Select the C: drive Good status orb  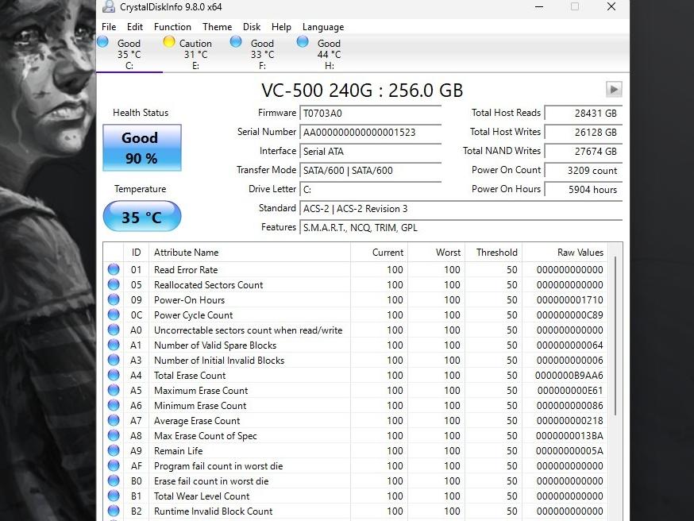[x=103, y=42]
